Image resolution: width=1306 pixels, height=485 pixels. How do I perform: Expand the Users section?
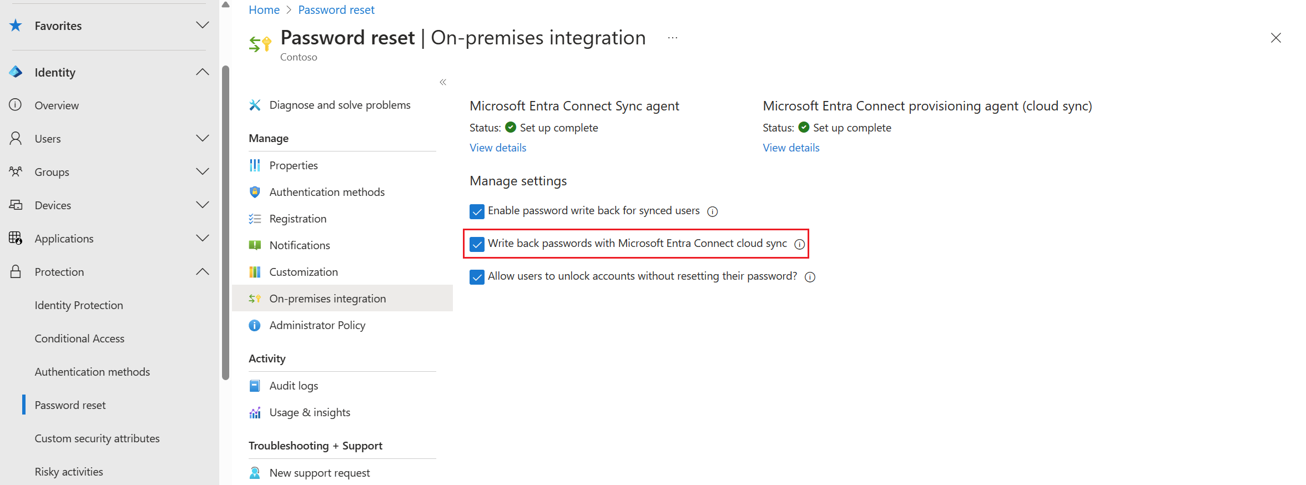pyautogui.click(x=203, y=138)
